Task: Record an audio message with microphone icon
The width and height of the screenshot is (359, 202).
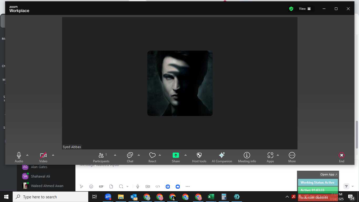Action: (x=137, y=186)
